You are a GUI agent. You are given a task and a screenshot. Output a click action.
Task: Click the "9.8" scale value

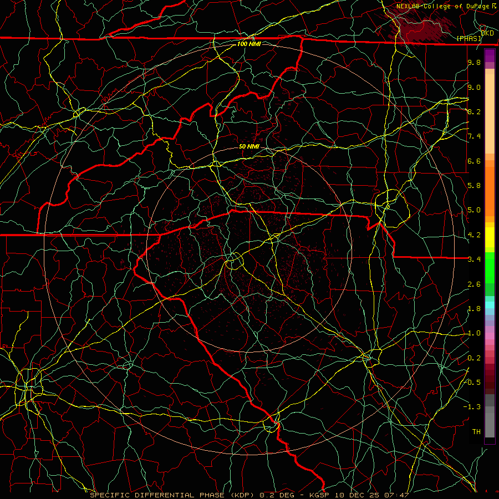pos(474,62)
